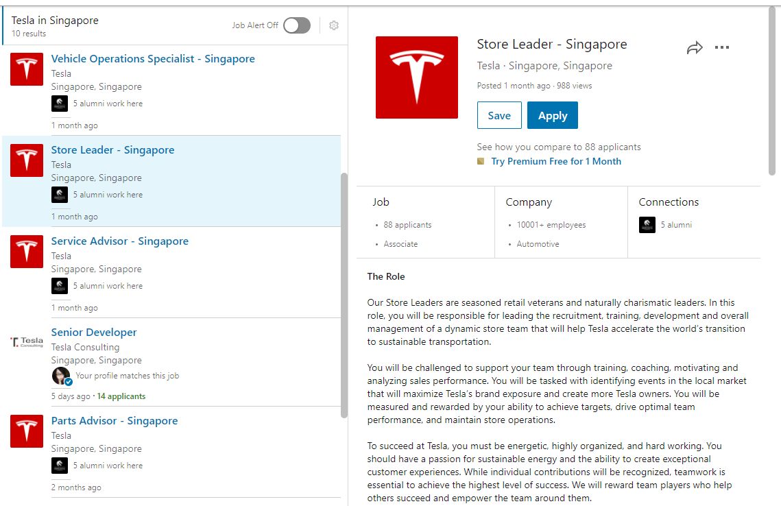Click the 'Company' section heading
The image size is (781, 506).
point(529,202)
